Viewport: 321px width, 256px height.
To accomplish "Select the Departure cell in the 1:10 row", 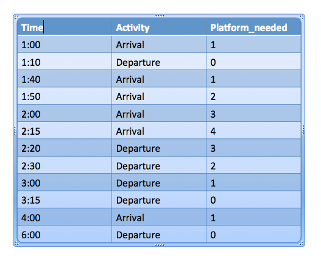I will tap(159, 62).
